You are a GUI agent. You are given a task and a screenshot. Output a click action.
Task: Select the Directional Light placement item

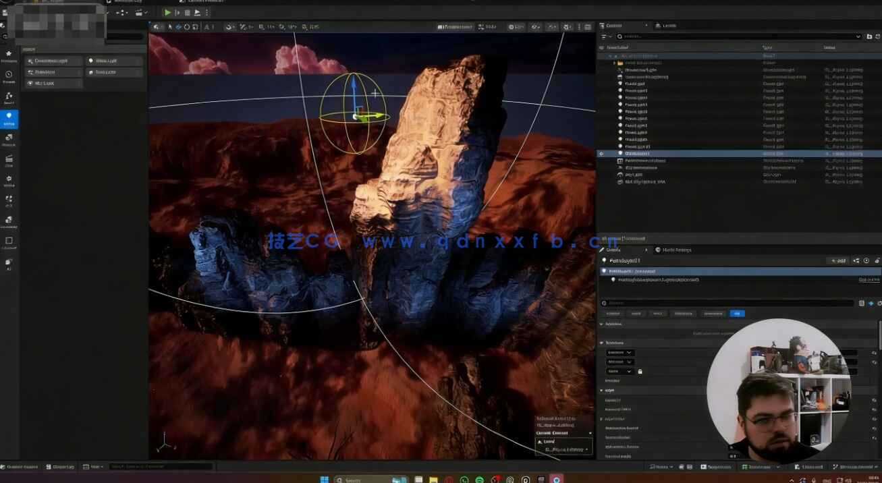click(x=54, y=61)
